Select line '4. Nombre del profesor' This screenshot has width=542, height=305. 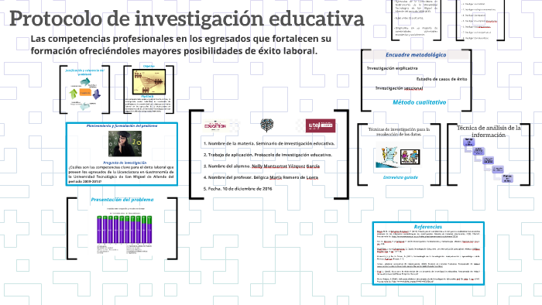[x=261, y=177]
